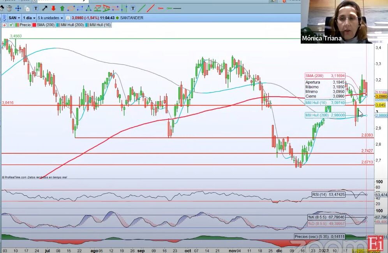Screen dimensions: 388x253
Task: Select the red down arrow marker
Action: [x=53, y=9]
